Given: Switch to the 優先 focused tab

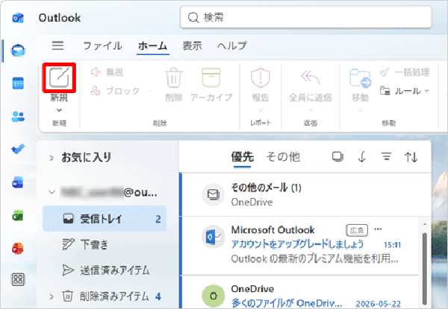Looking at the screenshot, I should pos(242,157).
